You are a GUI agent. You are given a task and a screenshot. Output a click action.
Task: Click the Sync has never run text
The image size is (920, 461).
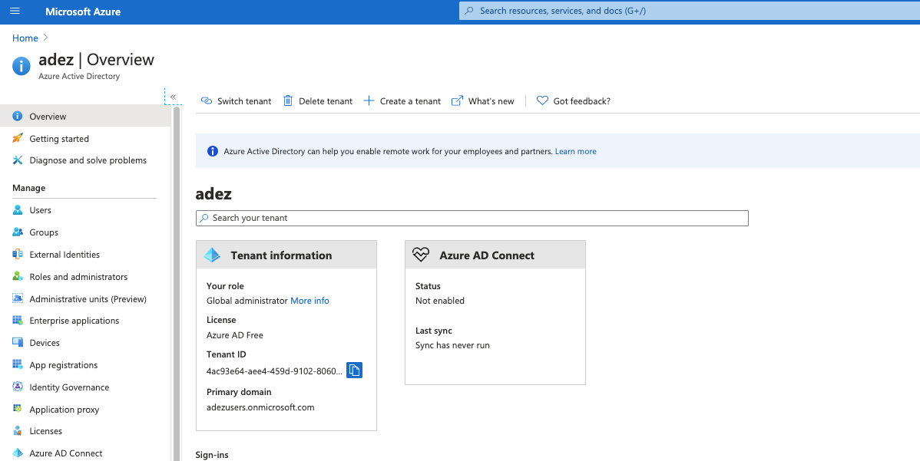point(452,345)
